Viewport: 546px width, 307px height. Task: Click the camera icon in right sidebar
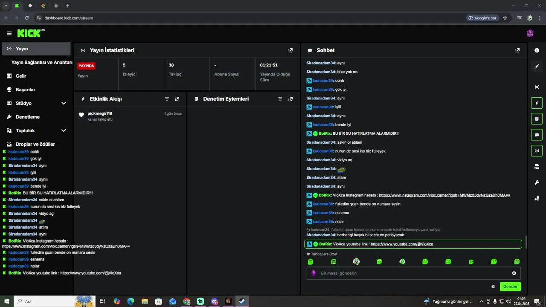coord(537,166)
